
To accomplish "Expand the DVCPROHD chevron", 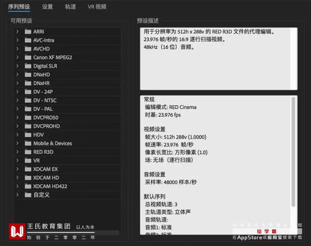I will coord(18,126).
